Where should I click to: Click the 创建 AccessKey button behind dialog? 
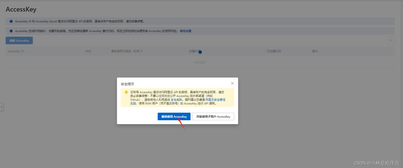pyautogui.click(x=19, y=40)
